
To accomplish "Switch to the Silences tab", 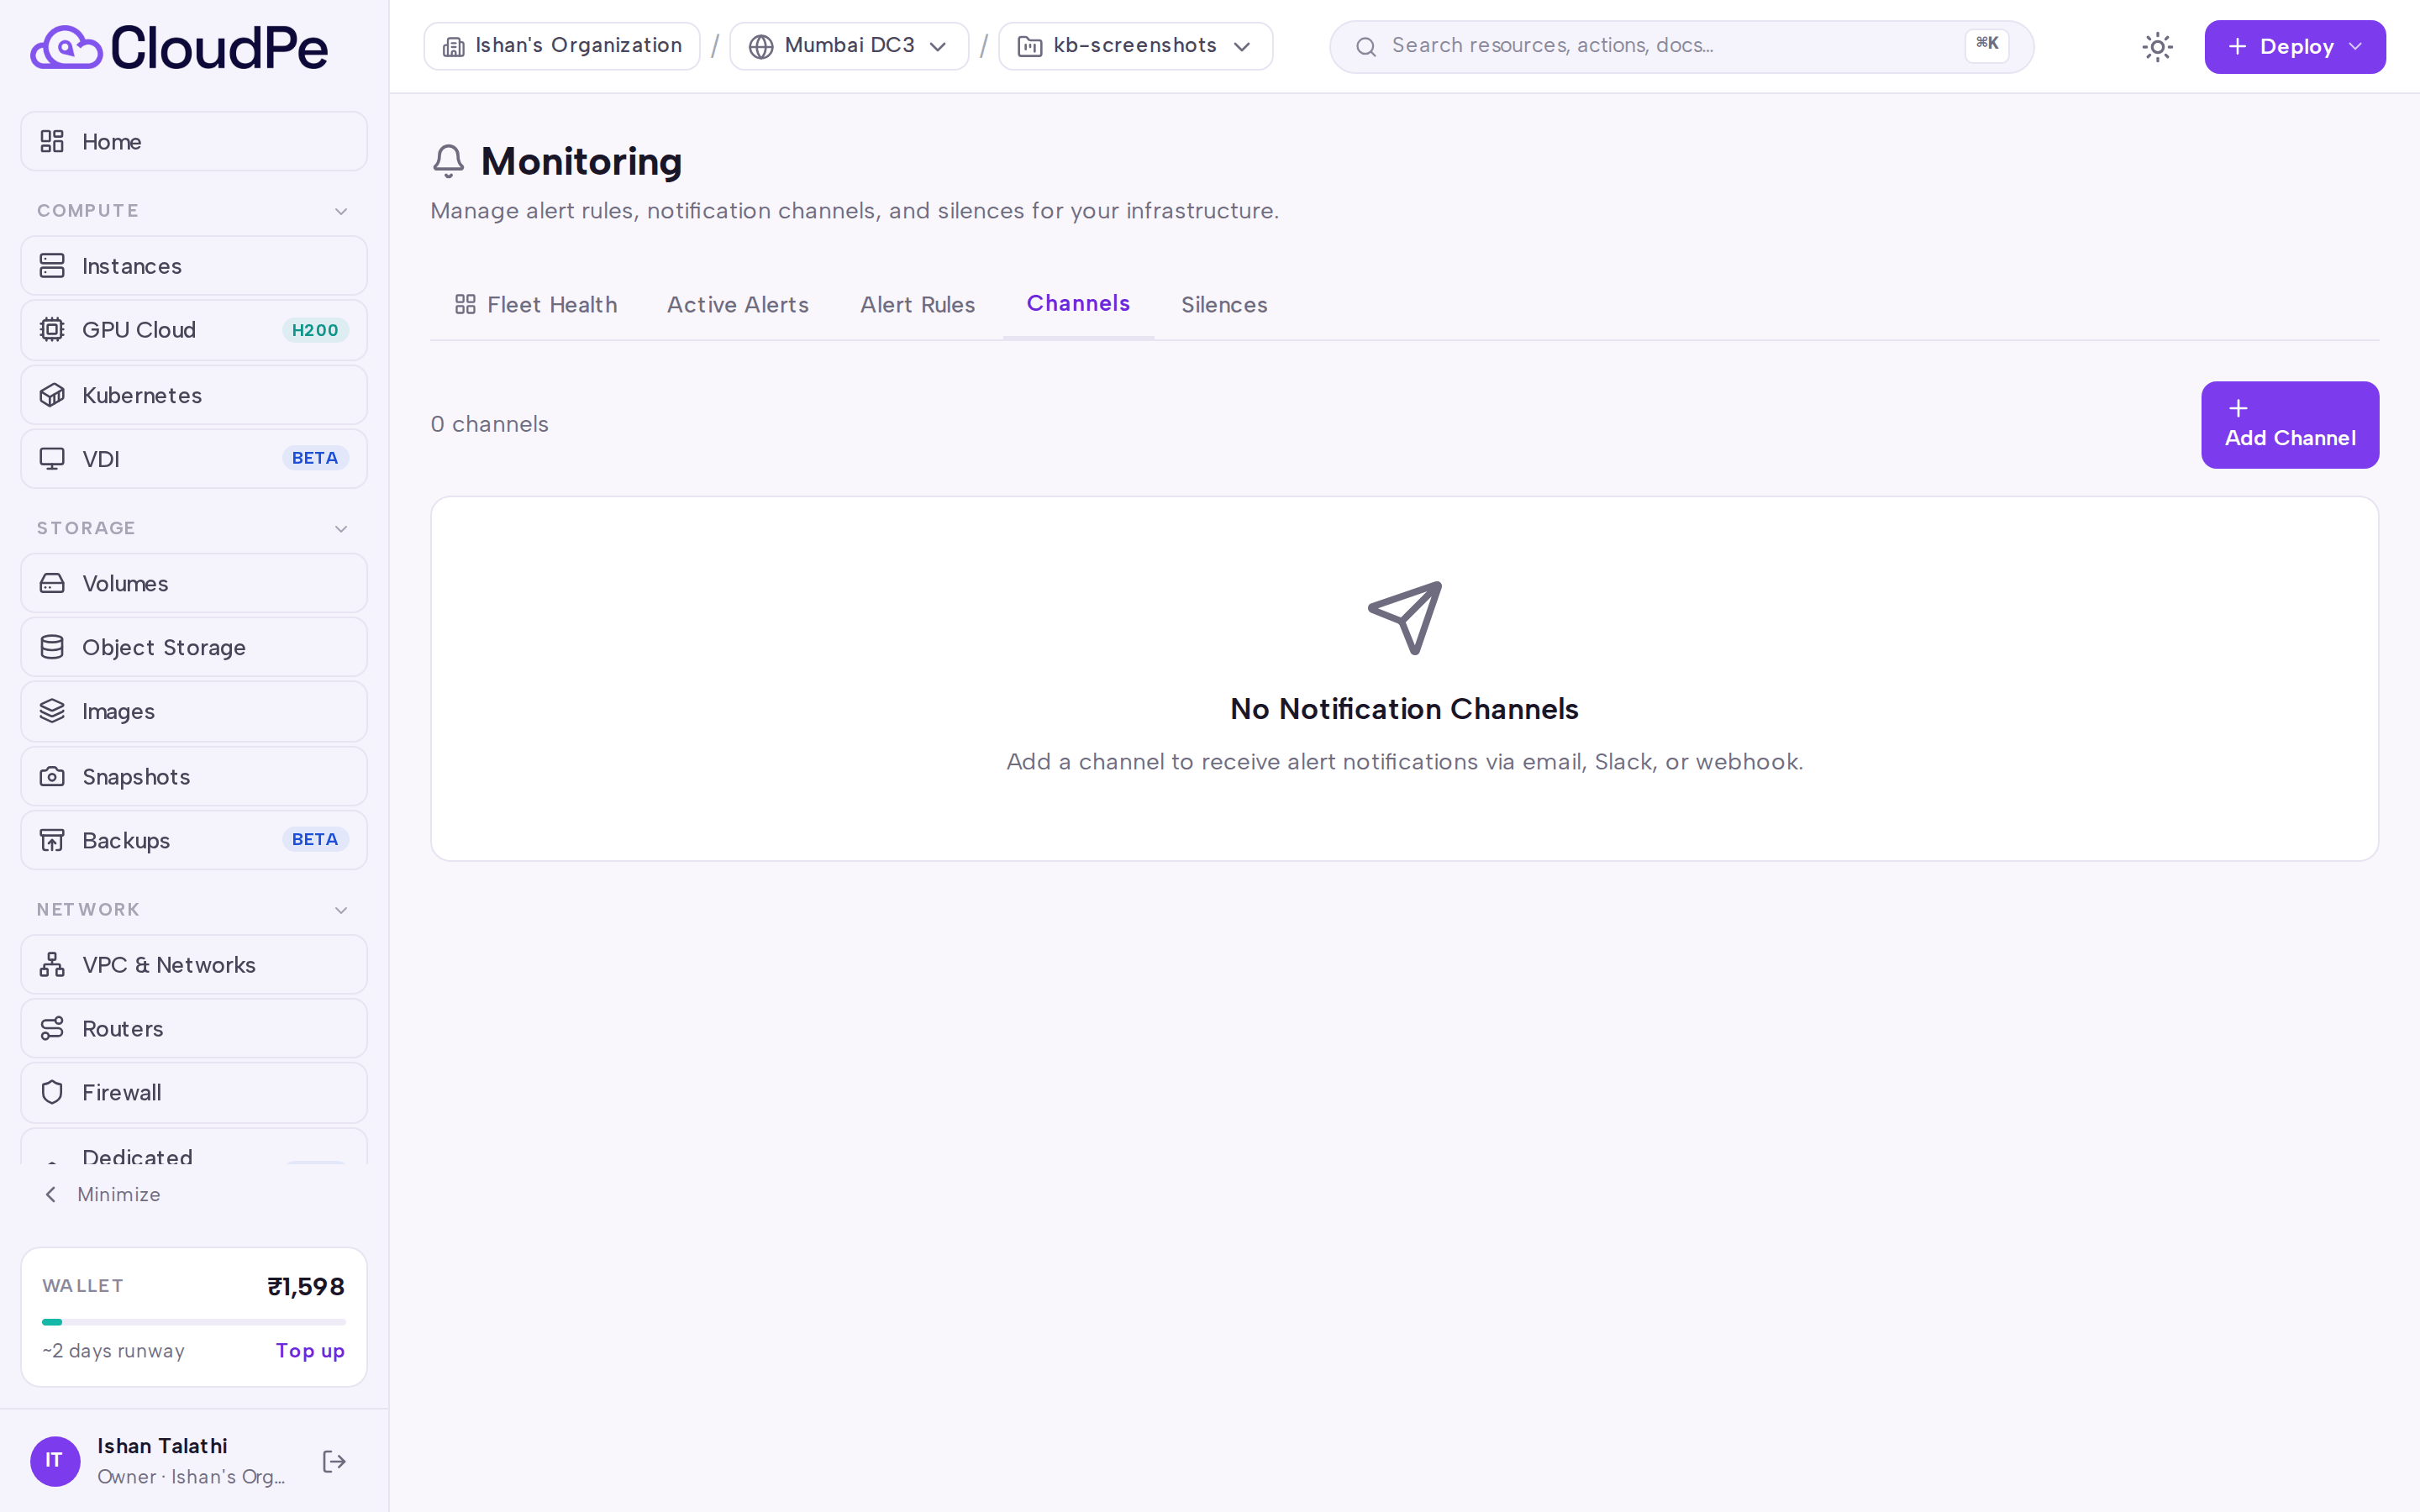I will coord(1224,305).
